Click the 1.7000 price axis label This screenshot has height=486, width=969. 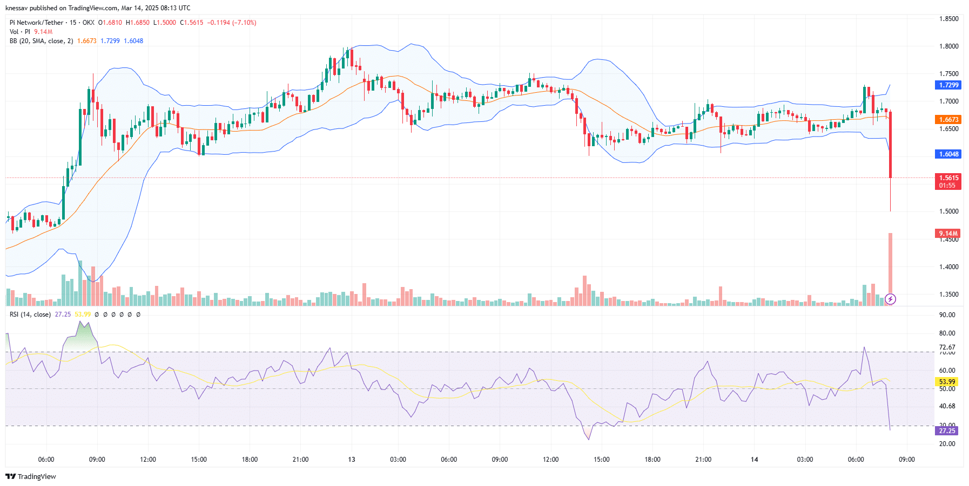point(949,101)
